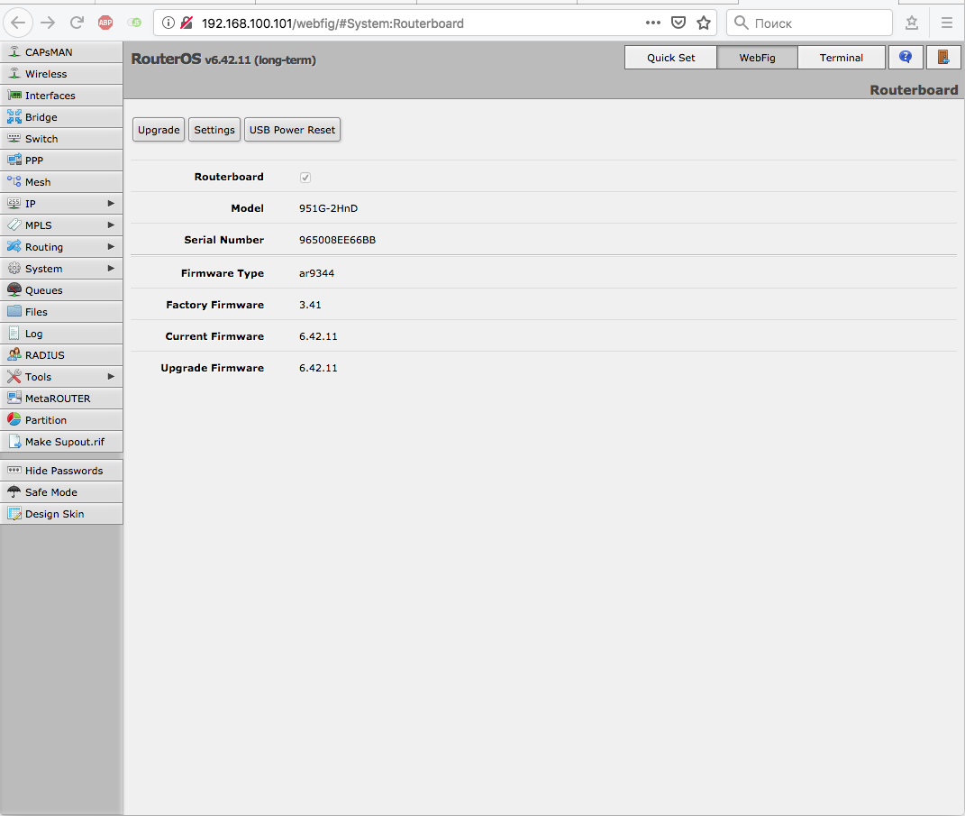Click the MetaROUTER icon

14,399
